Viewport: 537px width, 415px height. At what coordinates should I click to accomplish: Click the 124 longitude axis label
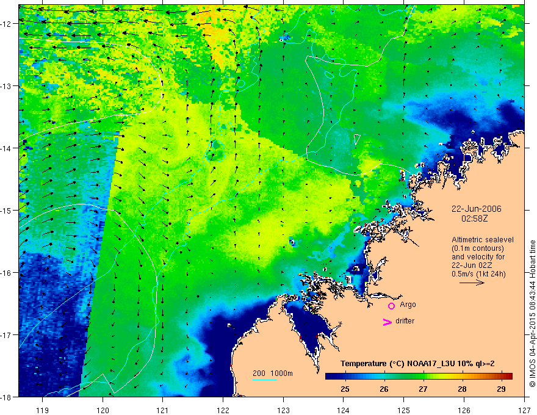(x=344, y=410)
